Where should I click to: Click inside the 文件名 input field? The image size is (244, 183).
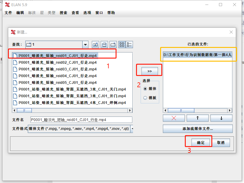tap(81, 120)
